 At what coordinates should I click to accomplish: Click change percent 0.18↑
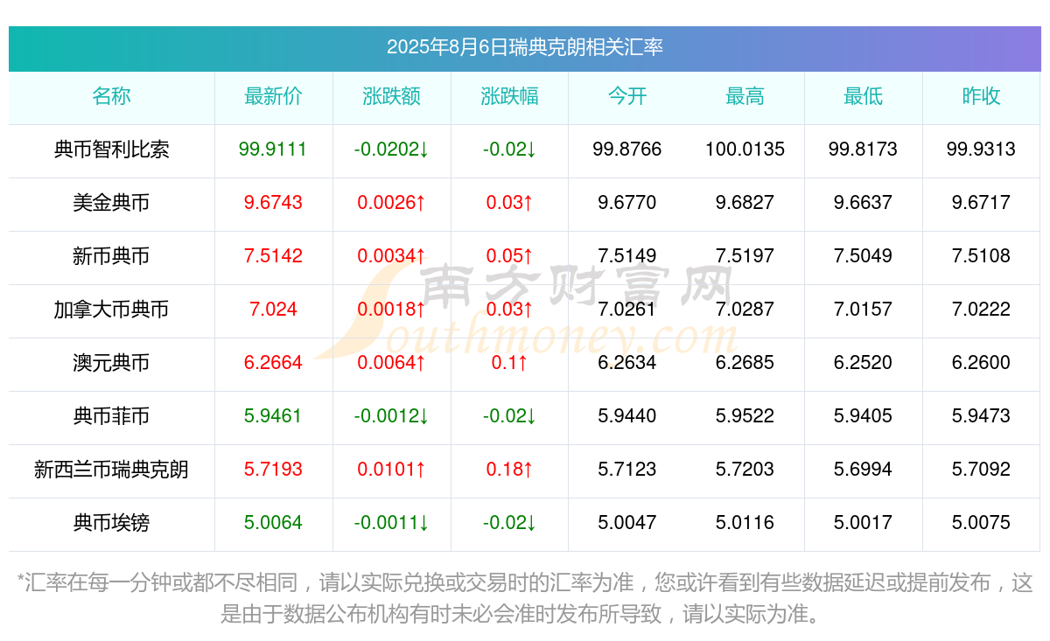[x=509, y=470]
